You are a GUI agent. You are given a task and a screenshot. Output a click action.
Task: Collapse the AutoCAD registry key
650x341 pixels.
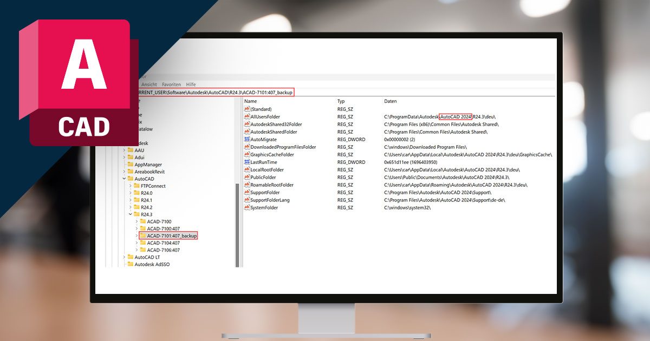[x=123, y=179]
